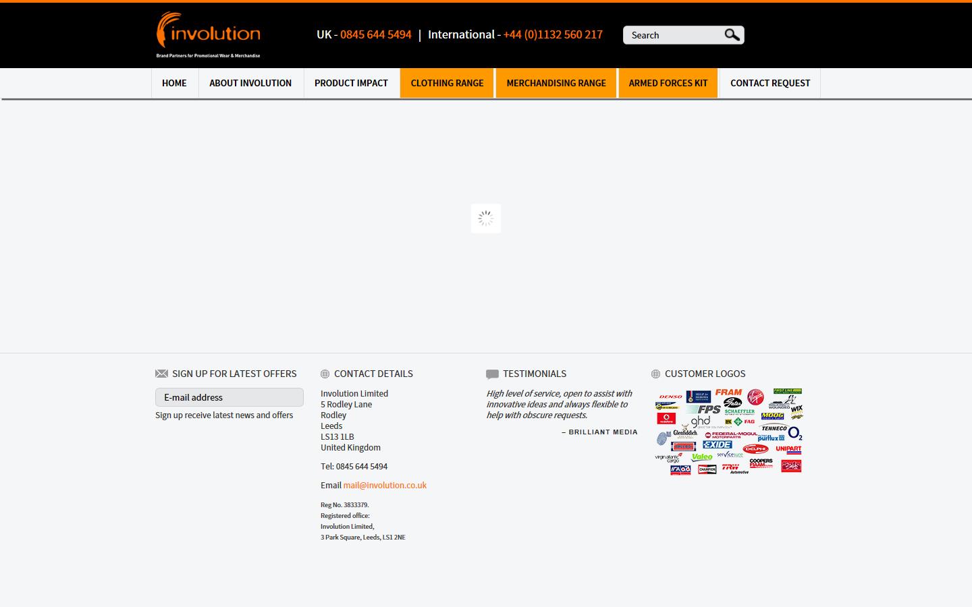Click the international phone number link
The width and height of the screenshot is (972, 607).
(x=553, y=34)
